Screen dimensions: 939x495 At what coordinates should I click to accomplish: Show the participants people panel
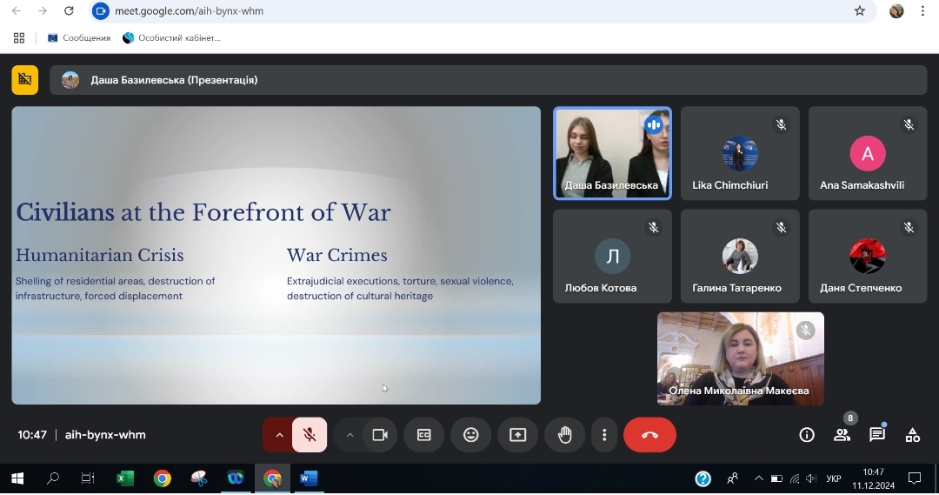coord(842,435)
